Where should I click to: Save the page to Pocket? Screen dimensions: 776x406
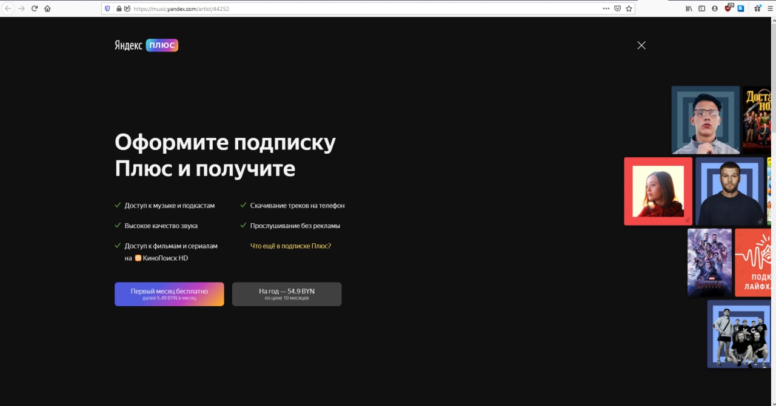point(617,8)
